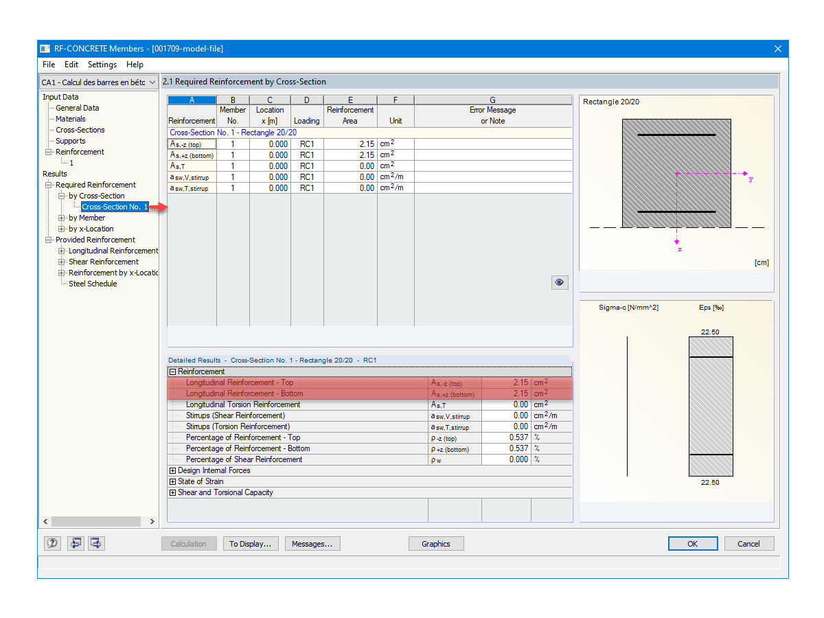Click the Graphics button
Screen dimensions: 824x618
pyautogui.click(x=436, y=543)
